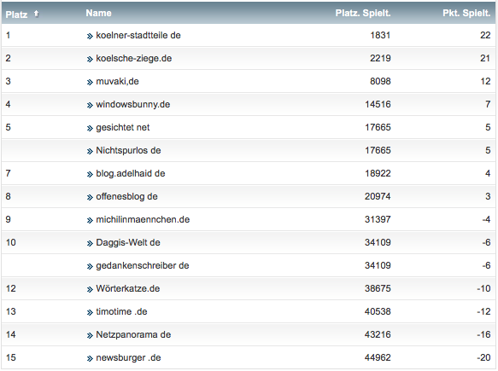
Task: Click arrow icon before michilinmaennchen.de
Action: 90,220
